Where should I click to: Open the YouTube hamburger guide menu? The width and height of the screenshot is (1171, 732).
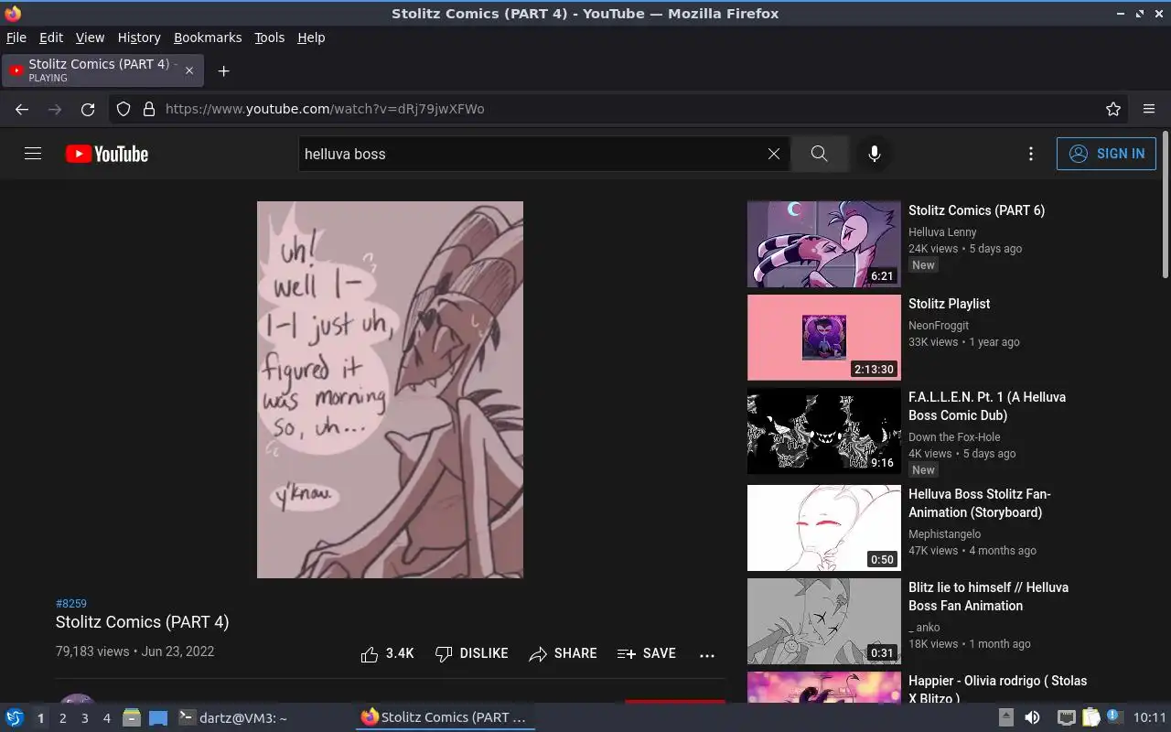point(33,154)
